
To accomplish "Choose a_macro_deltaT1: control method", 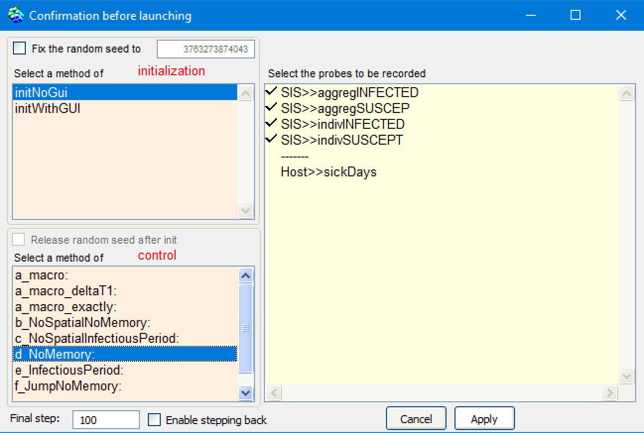I will pos(66,291).
